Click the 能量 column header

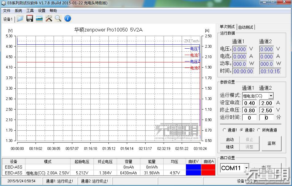pos(152,162)
